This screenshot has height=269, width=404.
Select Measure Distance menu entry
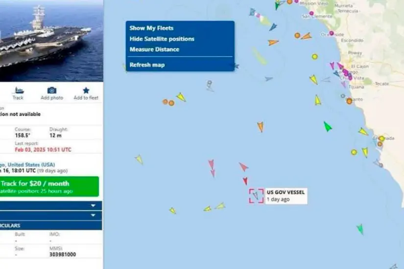(x=154, y=49)
